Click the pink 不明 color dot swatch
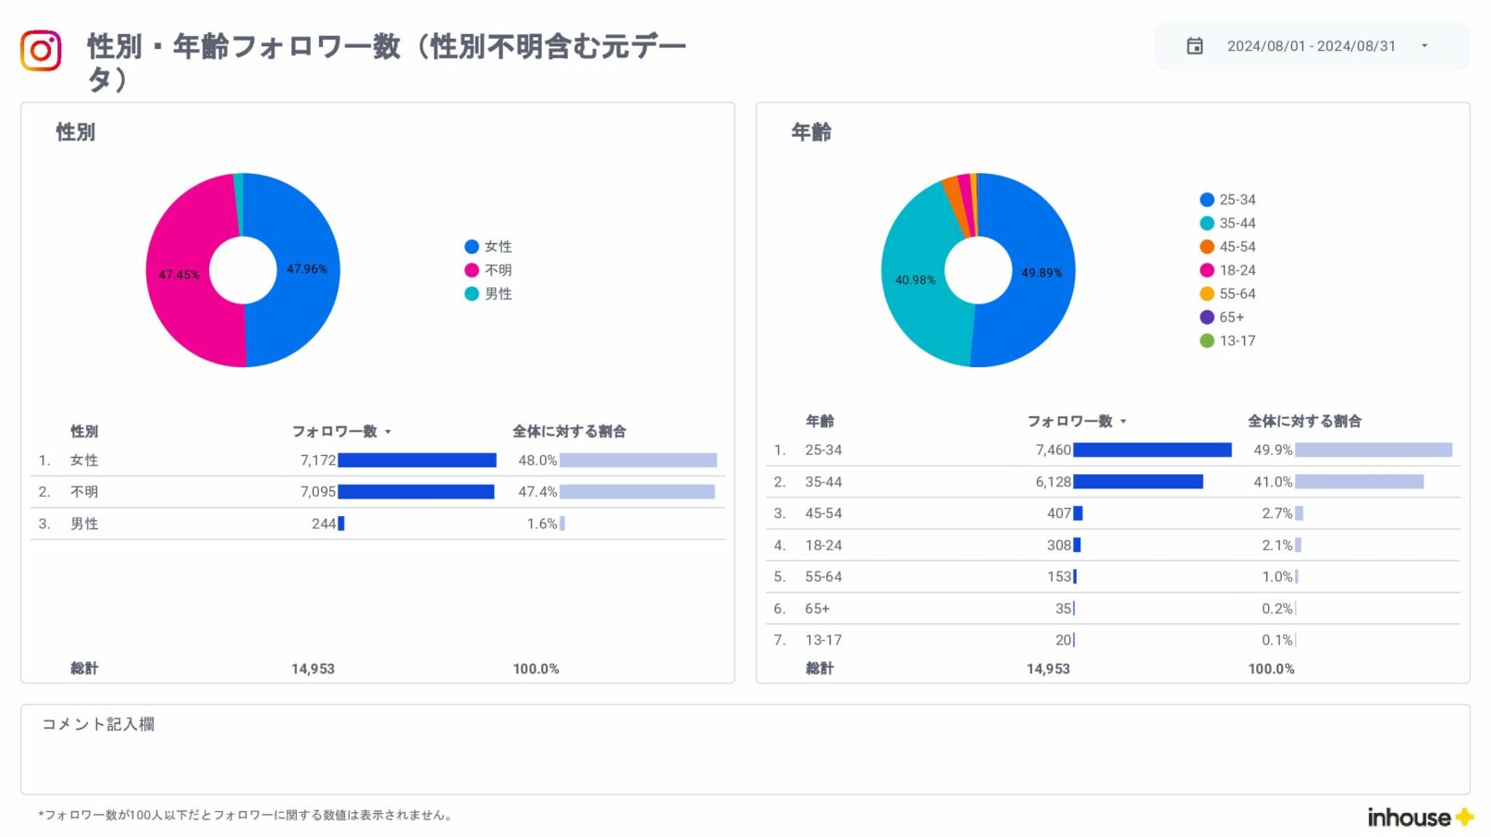Image resolution: width=1491 pixels, height=837 pixels. tap(472, 270)
